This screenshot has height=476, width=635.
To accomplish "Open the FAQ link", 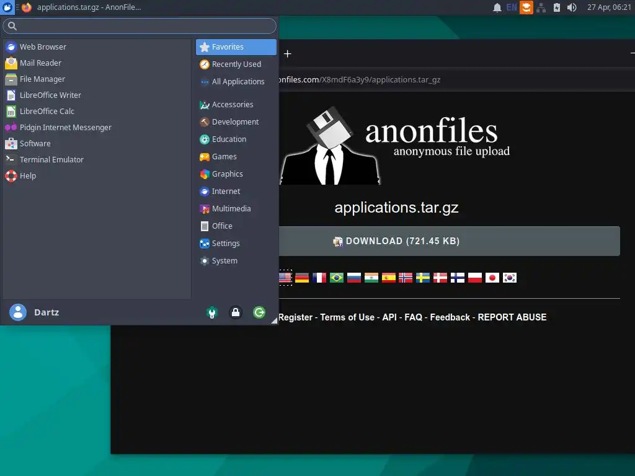I will 414,317.
